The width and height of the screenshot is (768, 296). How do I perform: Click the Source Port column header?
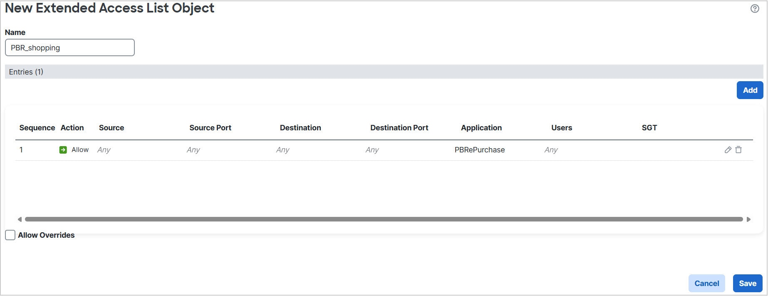click(210, 128)
